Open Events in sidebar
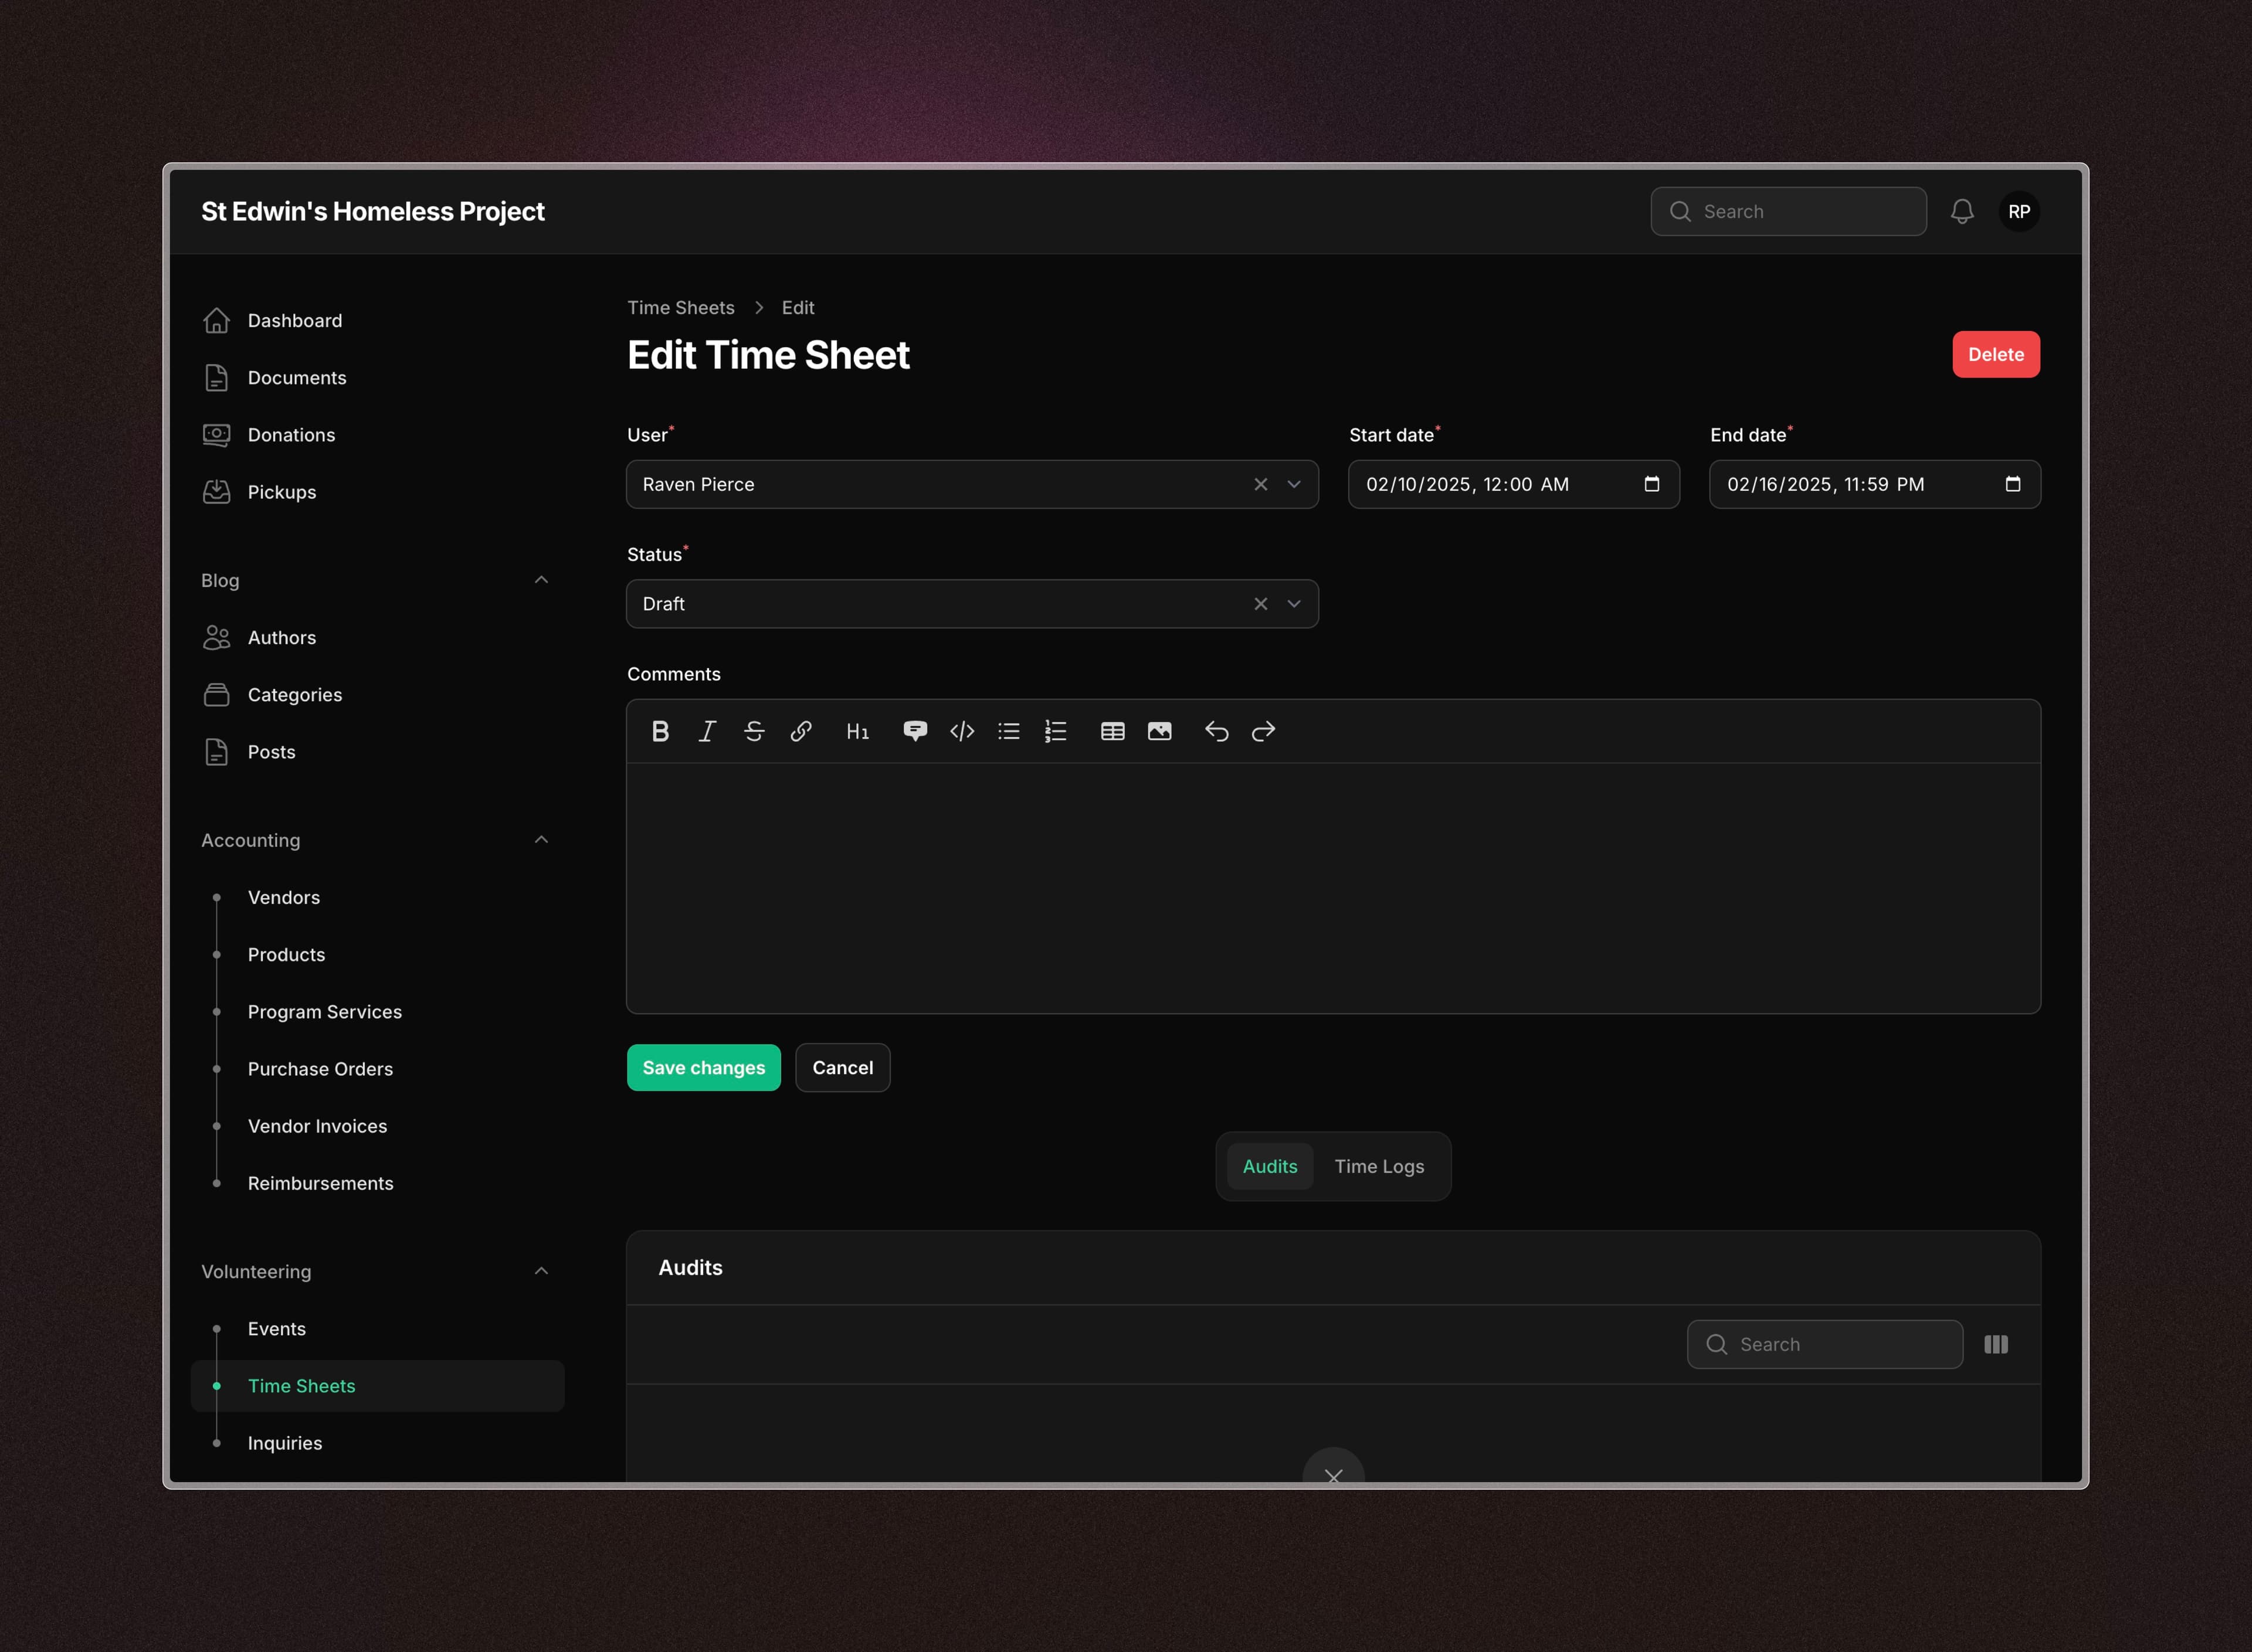2252x1652 pixels. [x=377, y=1328]
